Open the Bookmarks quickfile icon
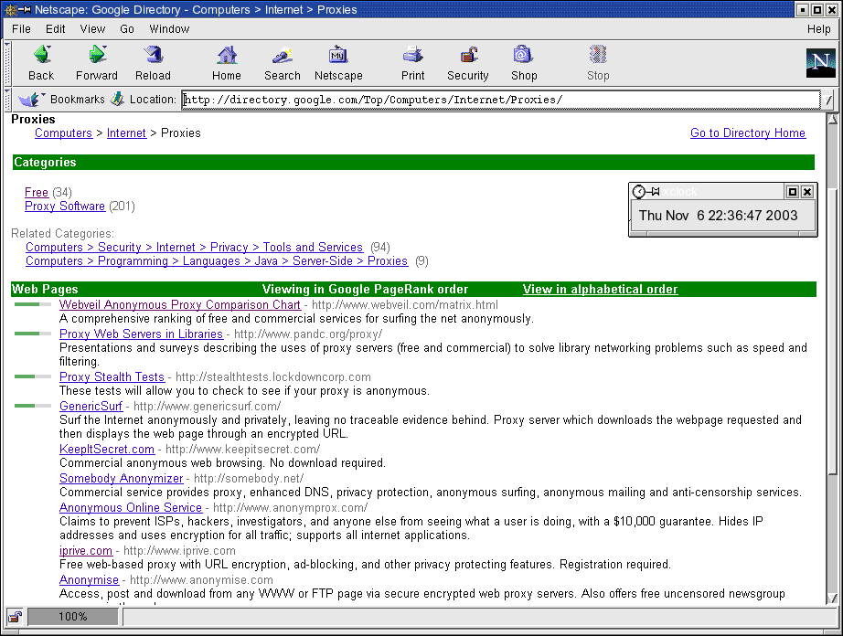 (x=29, y=100)
